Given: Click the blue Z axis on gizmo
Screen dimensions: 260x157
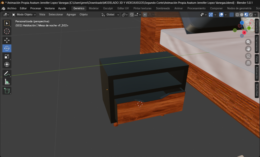Looking at the screenshot, I should 242,23.
